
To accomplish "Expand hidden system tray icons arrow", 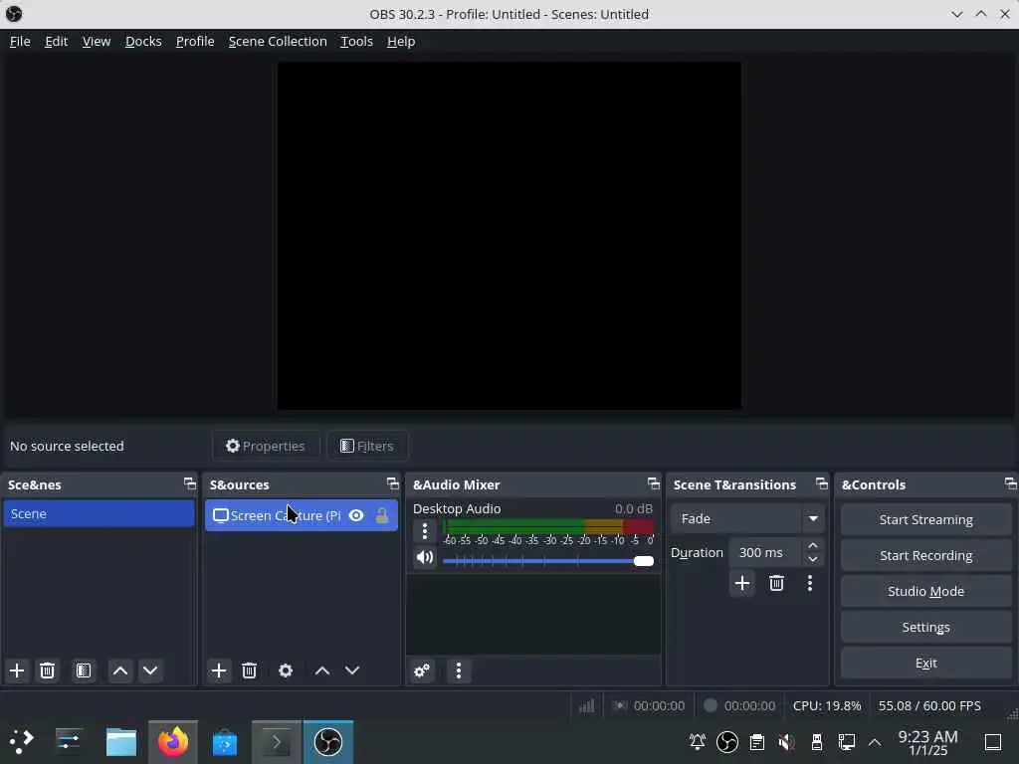I will (x=875, y=742).
